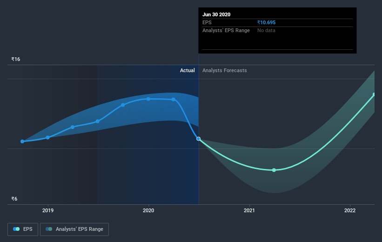
Task: Click the Actual section label
Action: pyautogui.click(x=188, y=70)
